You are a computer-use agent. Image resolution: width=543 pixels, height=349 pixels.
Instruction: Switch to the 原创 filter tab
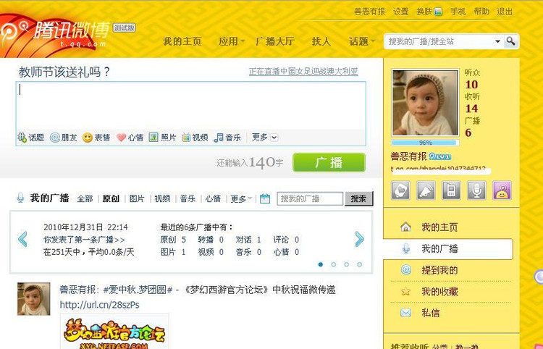111,198
